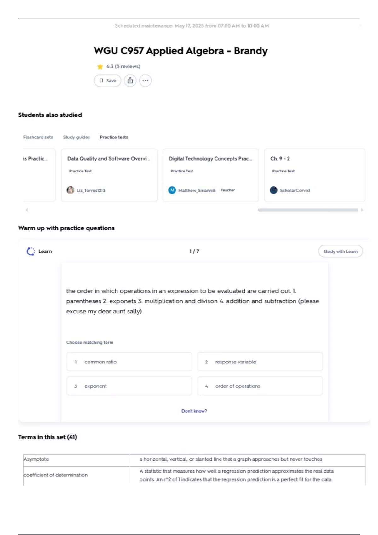Select the Practice tests tab
The height and width of the screenshot is (535, 378).
click(114, 137)
